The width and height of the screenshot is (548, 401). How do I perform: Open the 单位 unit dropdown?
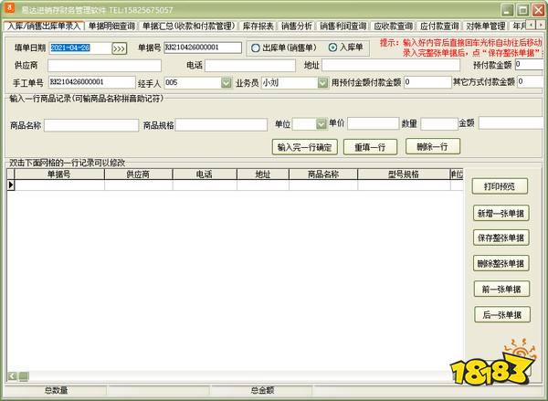pyautogui.click(x=321, y=123)
